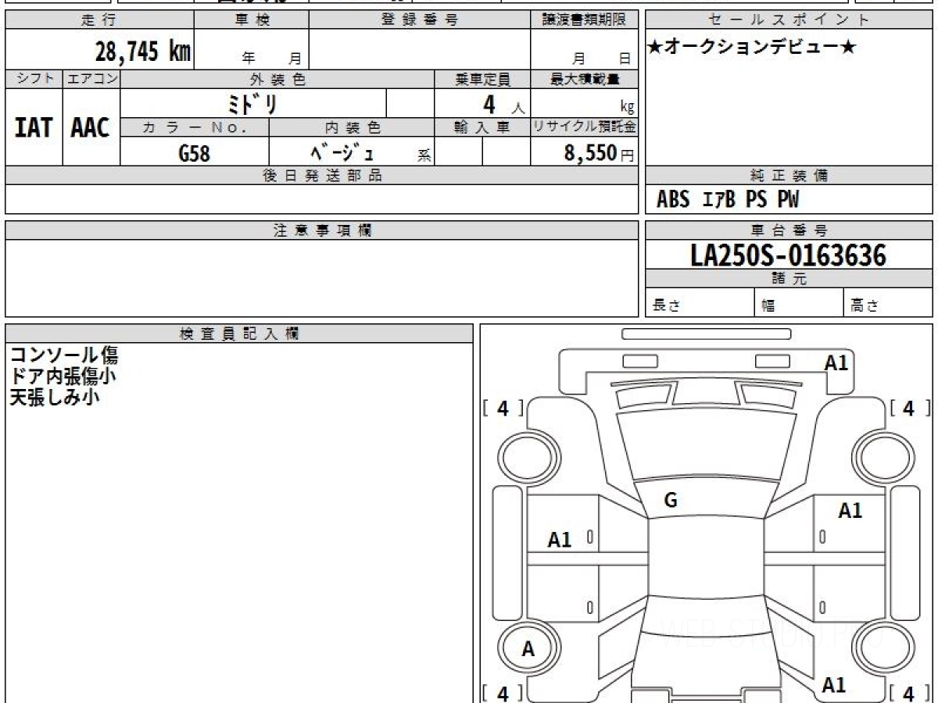Click the 車検 header cell
Screen dimensions: 938x703
point(251,20)
